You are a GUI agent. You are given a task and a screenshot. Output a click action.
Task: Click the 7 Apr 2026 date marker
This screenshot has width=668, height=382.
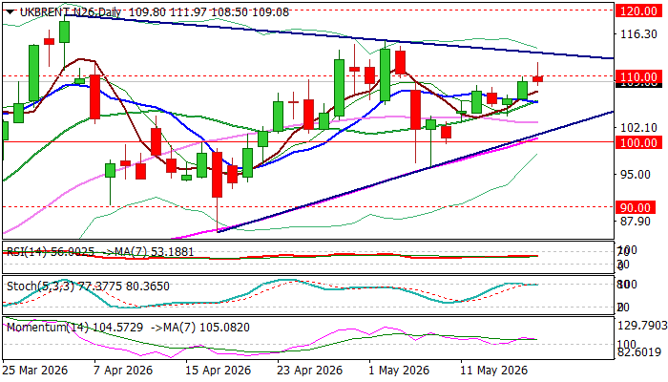123,371
